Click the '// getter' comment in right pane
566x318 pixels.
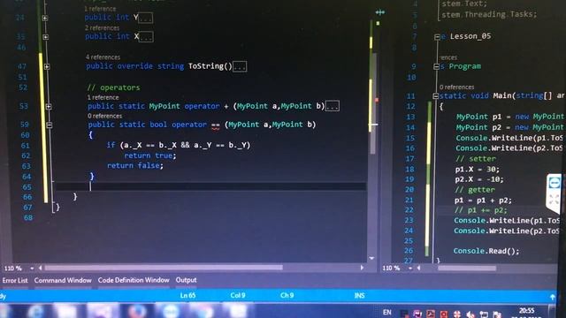(475, 190)
